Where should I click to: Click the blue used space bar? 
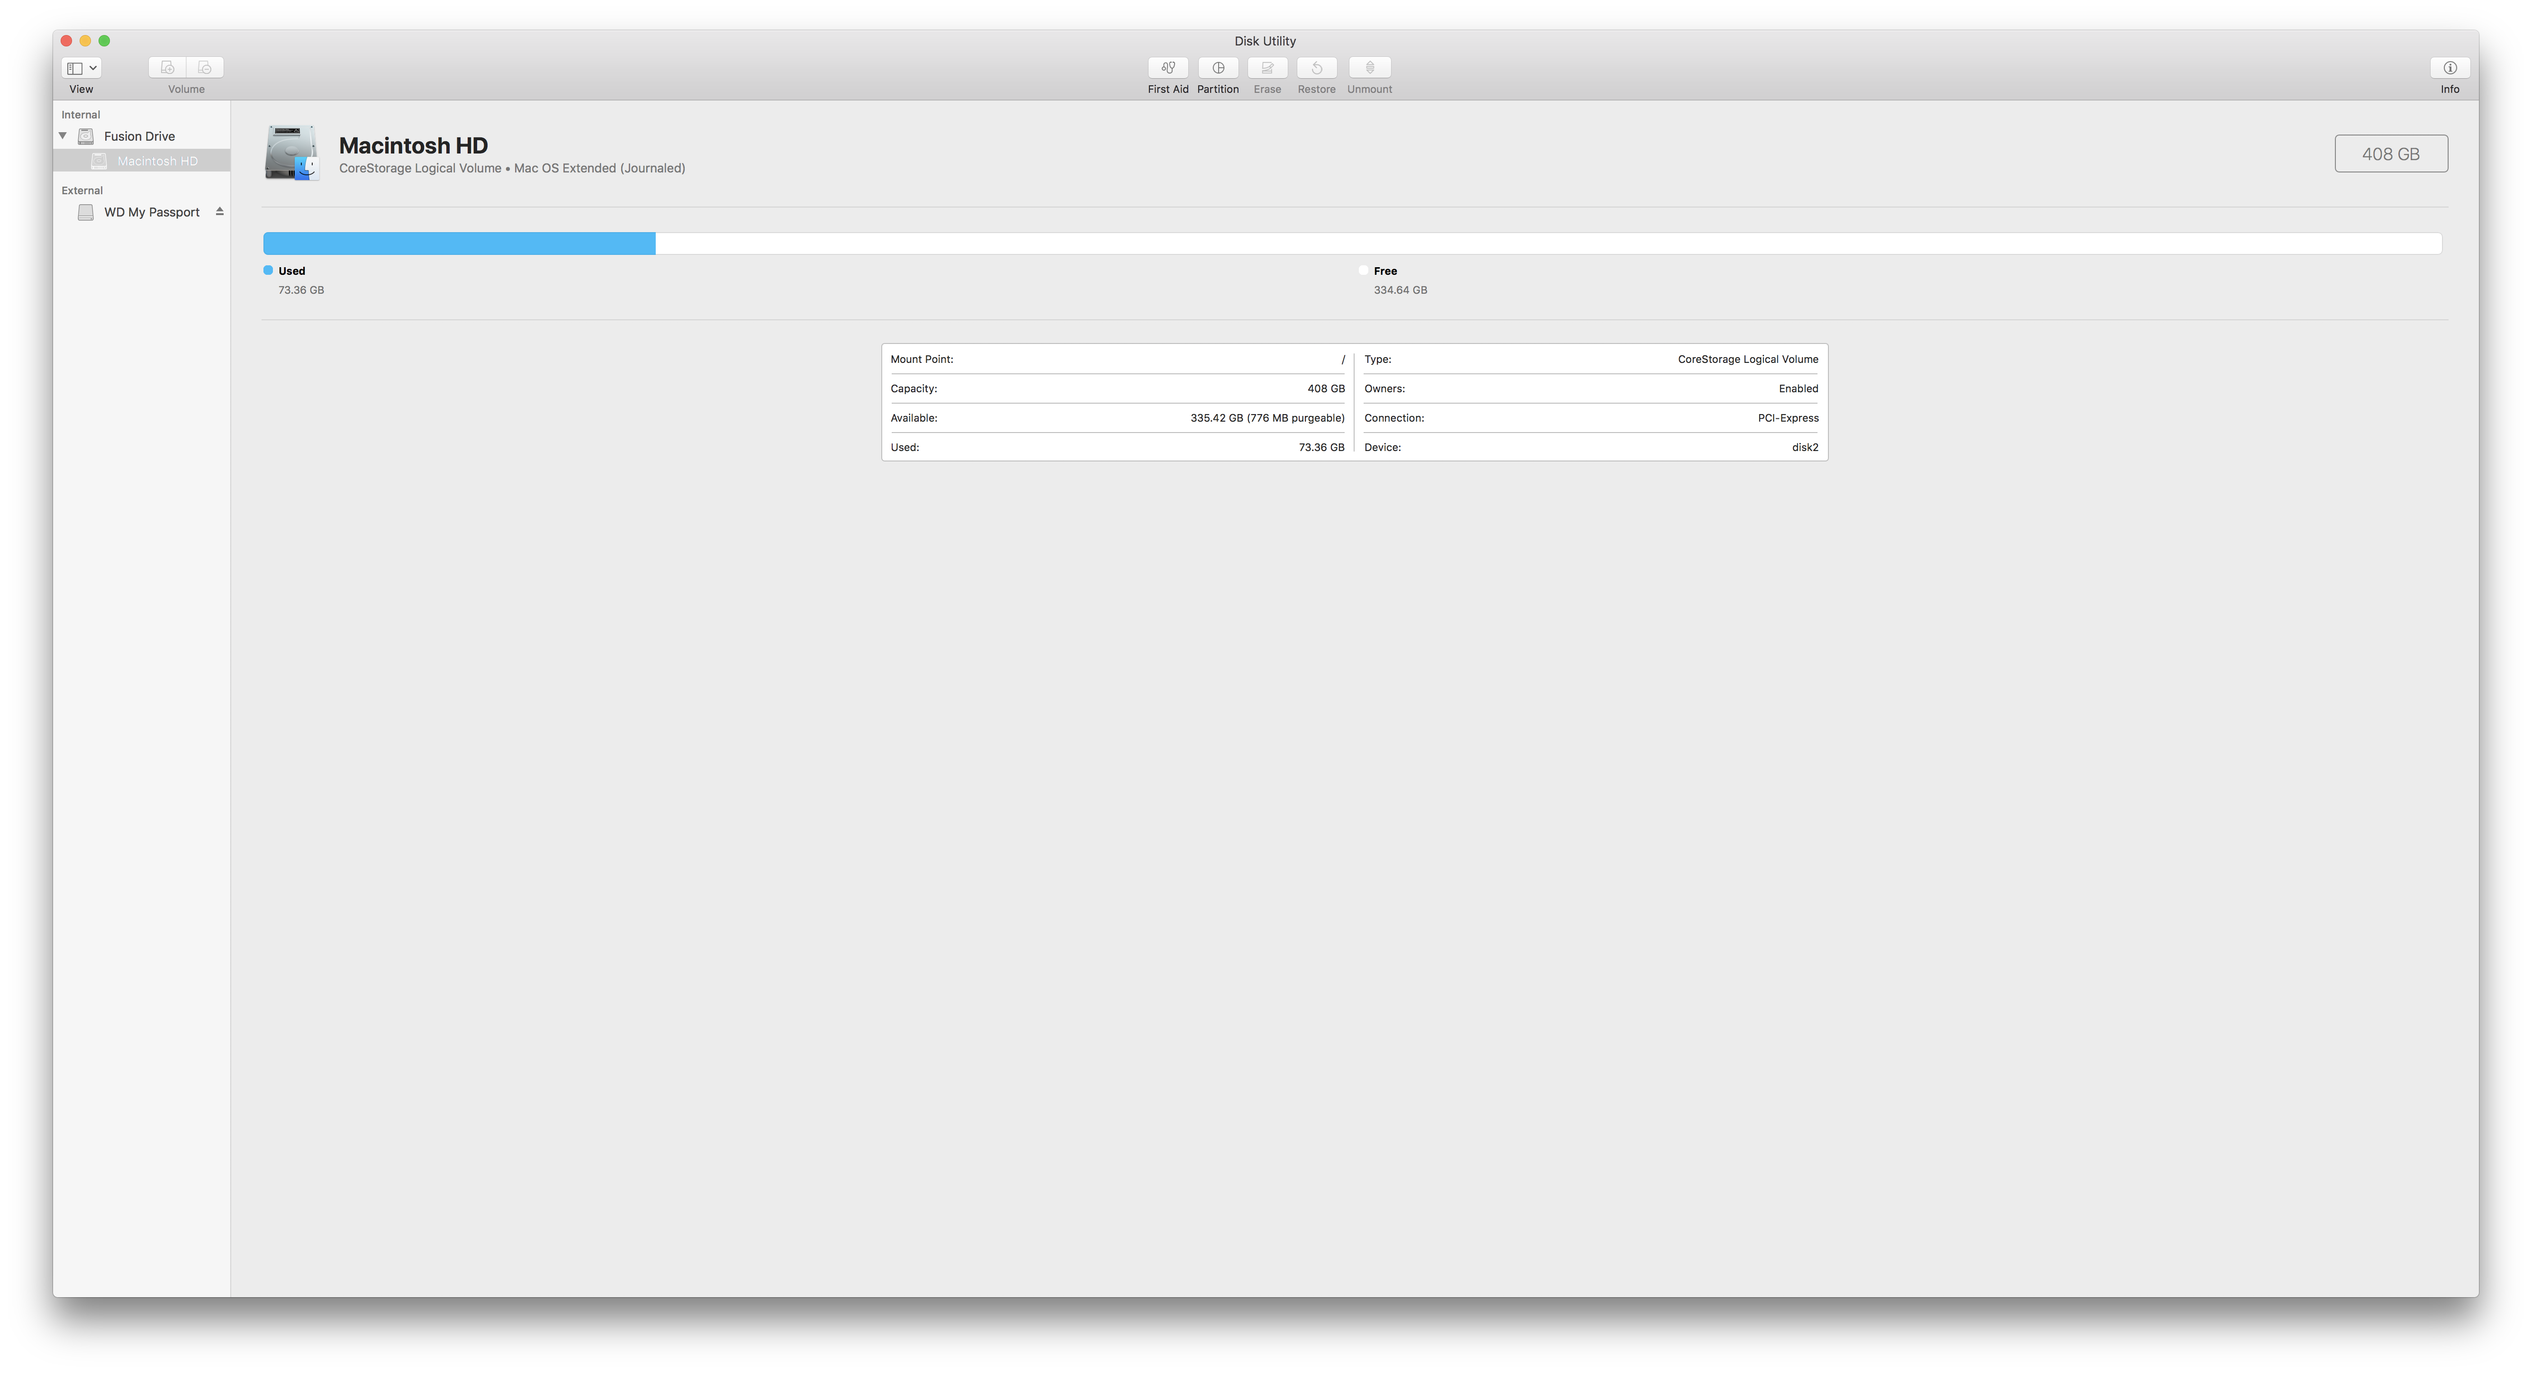[x=459, y=243]
